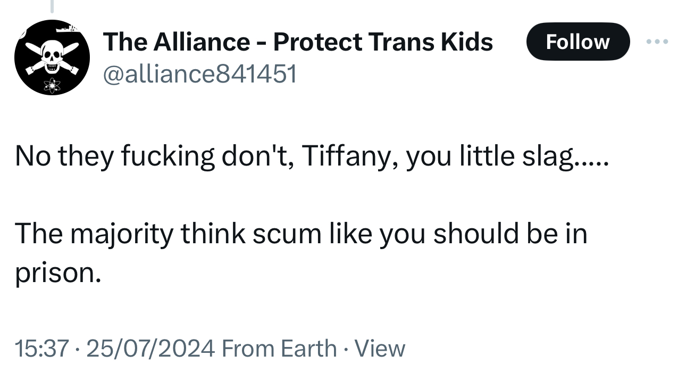The width and height of the screenshot is (686, 388).
Task: Open the tweet's overflow menu dots
Action: [x=658, y=42]
